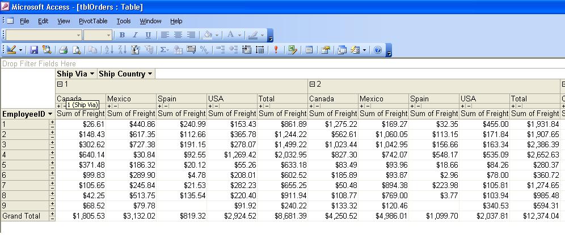This screenshot has height=235, width=565.
Task: Refresh data with the red exclamation icon
Action: point(276,50)
